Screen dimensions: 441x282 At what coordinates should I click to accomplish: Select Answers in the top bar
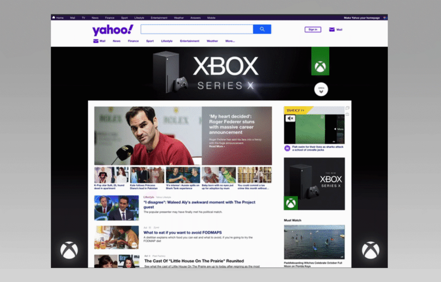[195, 18]
